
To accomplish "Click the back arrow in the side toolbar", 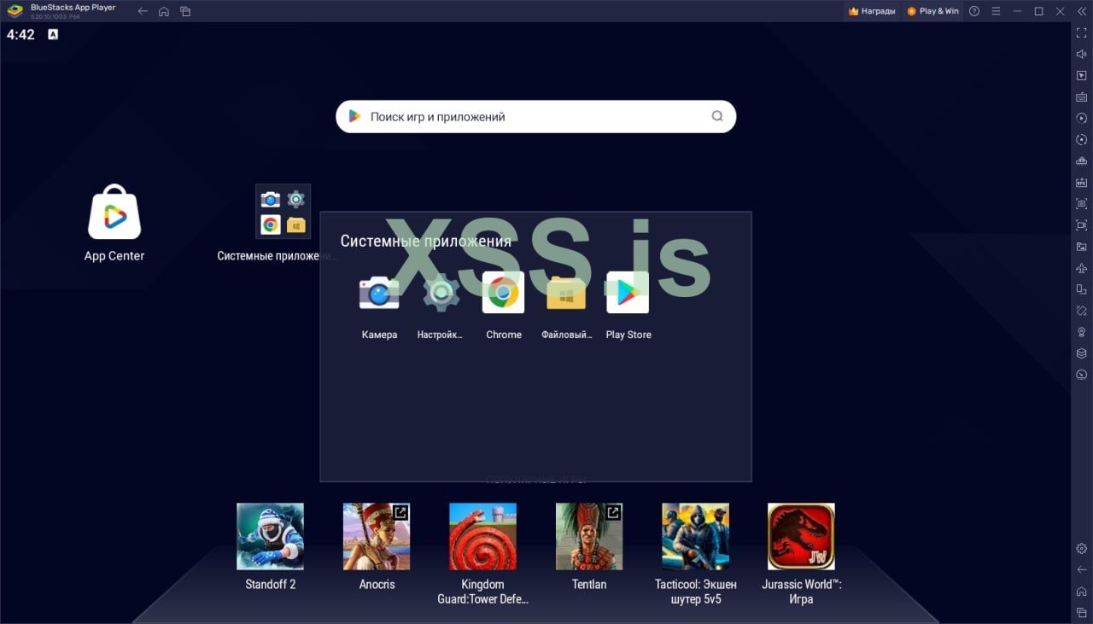I will tap(1081, 569).
